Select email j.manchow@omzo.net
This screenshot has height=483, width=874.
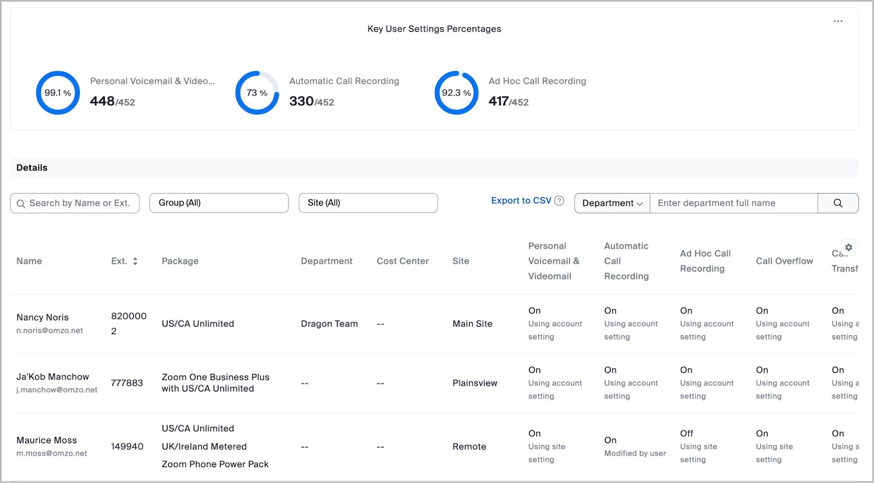click(x=57, y=390)
